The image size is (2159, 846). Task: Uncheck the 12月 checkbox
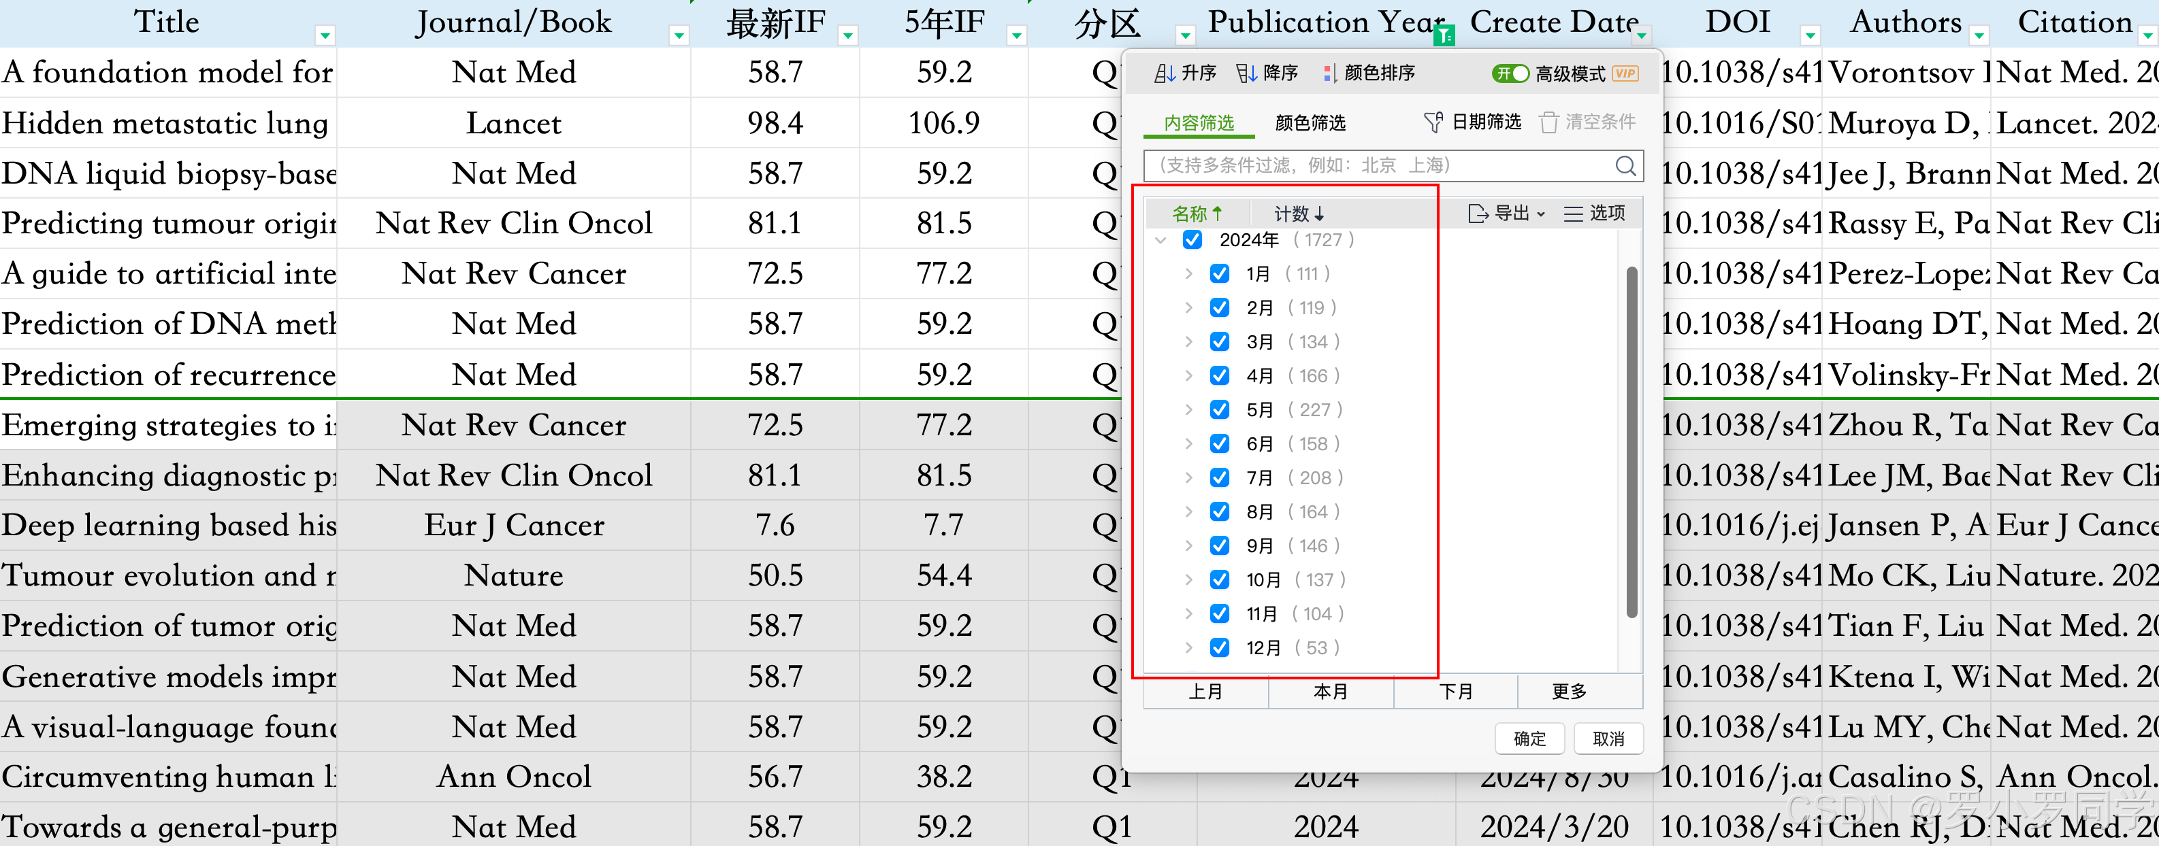tap(1220, 647)
